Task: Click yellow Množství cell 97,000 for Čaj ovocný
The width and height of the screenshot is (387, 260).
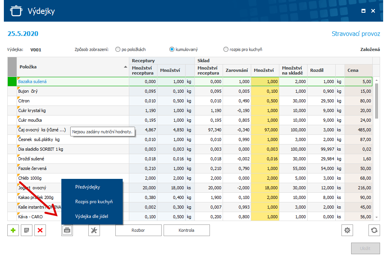Action: [x=265, y=130]
